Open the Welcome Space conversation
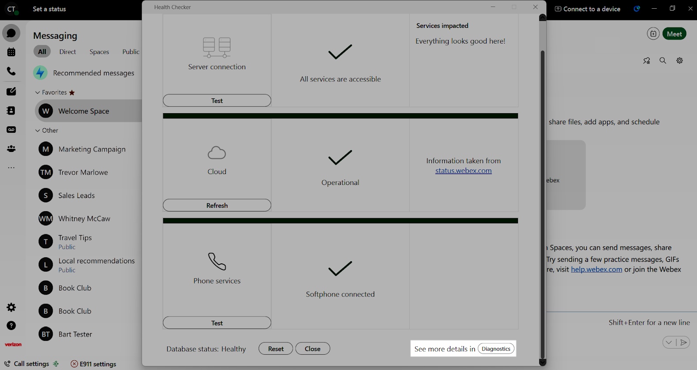The height and width of the screenshot is (370, 697). tap(88, 111)
